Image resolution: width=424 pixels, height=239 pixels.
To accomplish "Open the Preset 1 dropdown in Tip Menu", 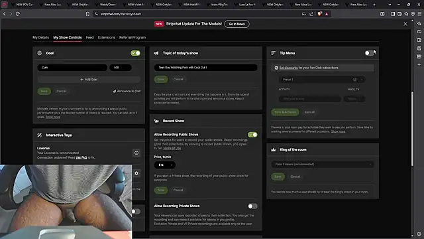I will point(322,80).
